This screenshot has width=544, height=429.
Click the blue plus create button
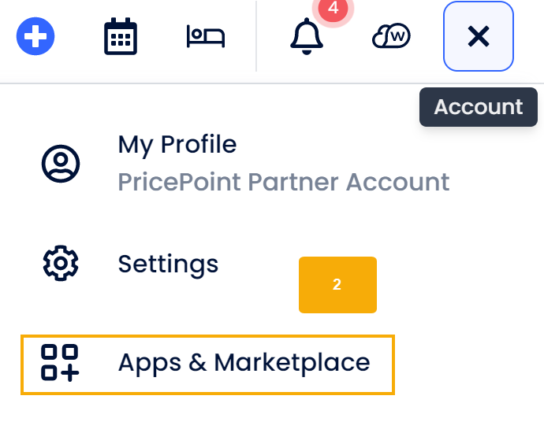coord(35,36)
